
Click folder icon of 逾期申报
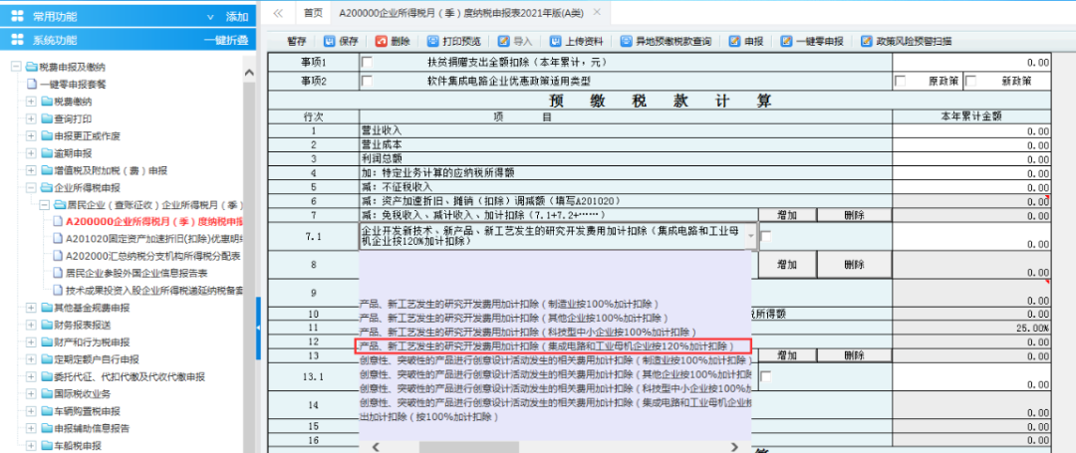point(46,153)
